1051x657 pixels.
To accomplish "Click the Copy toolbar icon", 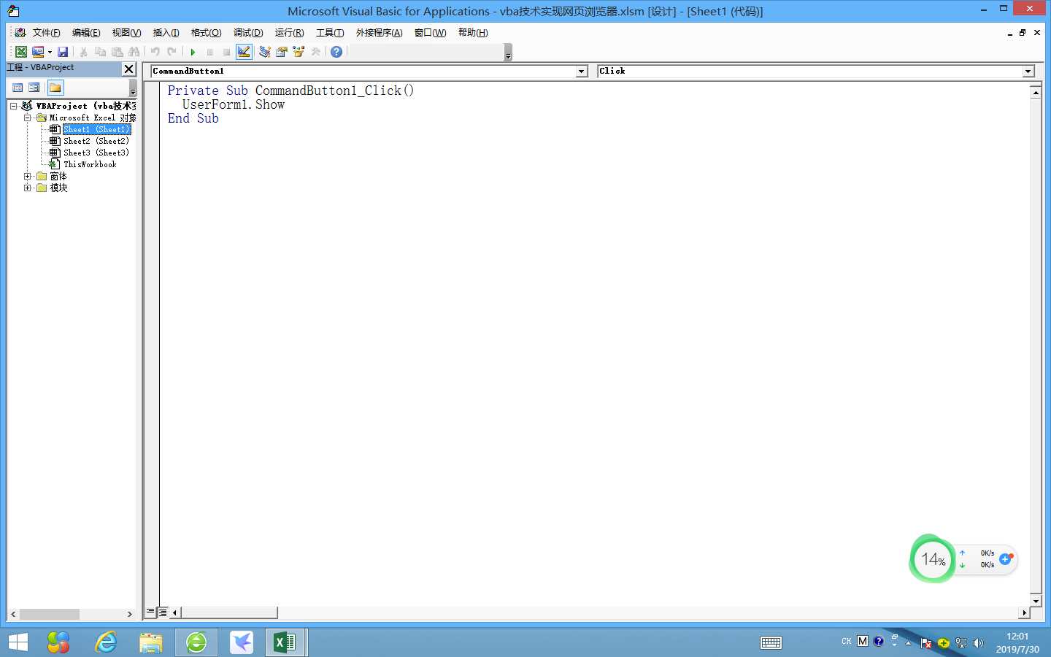I will coord(101,52).
